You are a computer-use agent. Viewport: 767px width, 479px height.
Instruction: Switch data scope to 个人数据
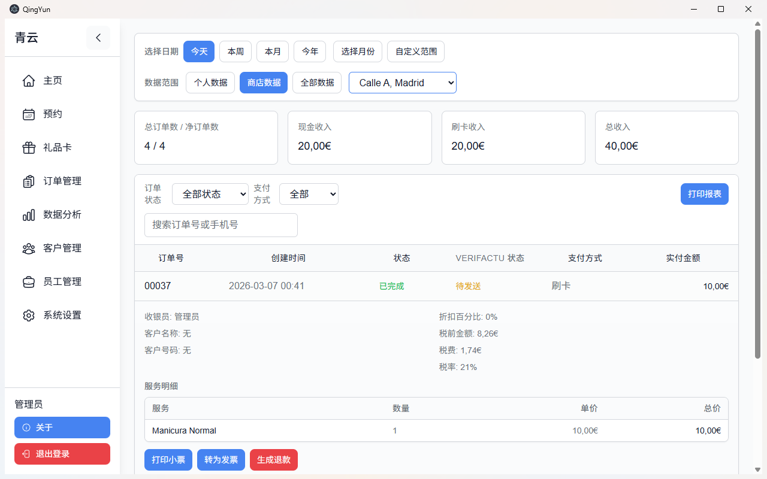tap(210, 83)
